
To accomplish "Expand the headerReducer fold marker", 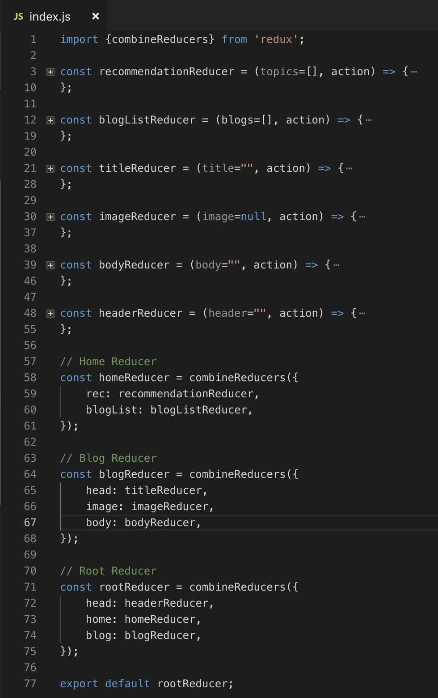I will click(51, 314).
